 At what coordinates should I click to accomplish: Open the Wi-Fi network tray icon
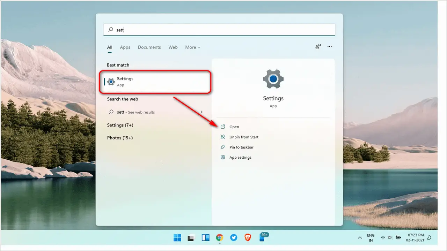pos(383,238)
